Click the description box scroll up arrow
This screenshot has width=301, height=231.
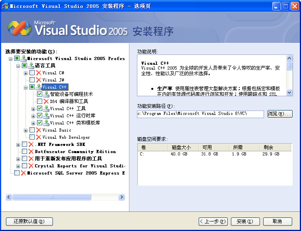coord(289,58)
